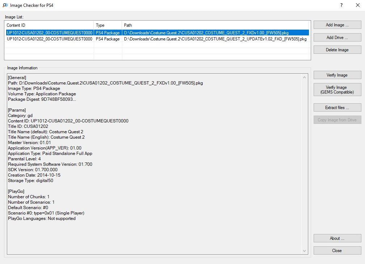
Task: Click the Parental Level: 4 line
Action: point(25,159)
